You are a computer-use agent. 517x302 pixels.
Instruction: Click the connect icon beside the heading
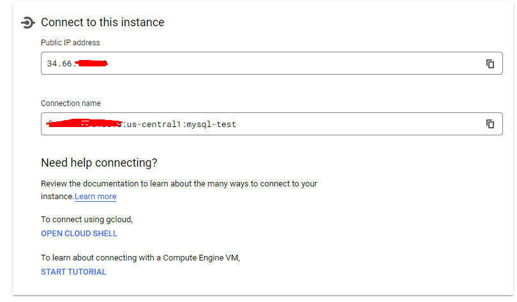click(27, 23)
